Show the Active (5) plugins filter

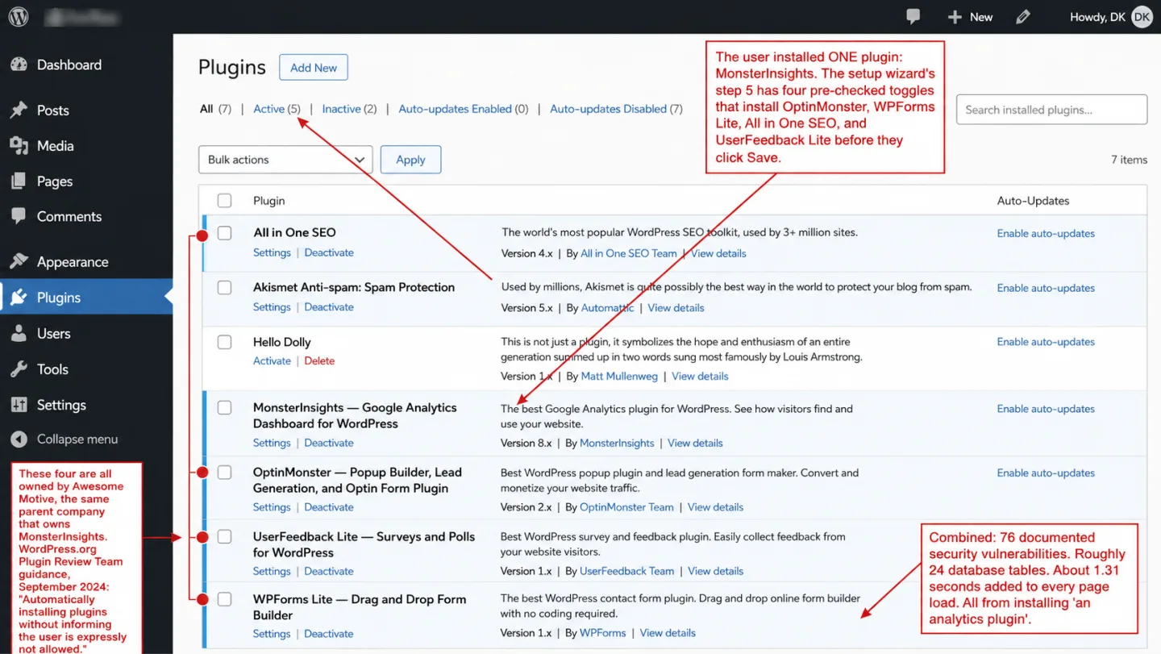(x=277, y=109)
